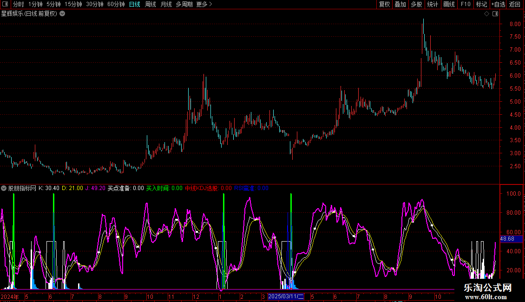
Task: Select the 60分钟 period
Action: [x=116, y=4]
